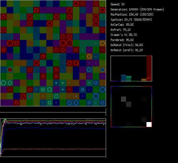Click the largest blue circle in grid

96,96
